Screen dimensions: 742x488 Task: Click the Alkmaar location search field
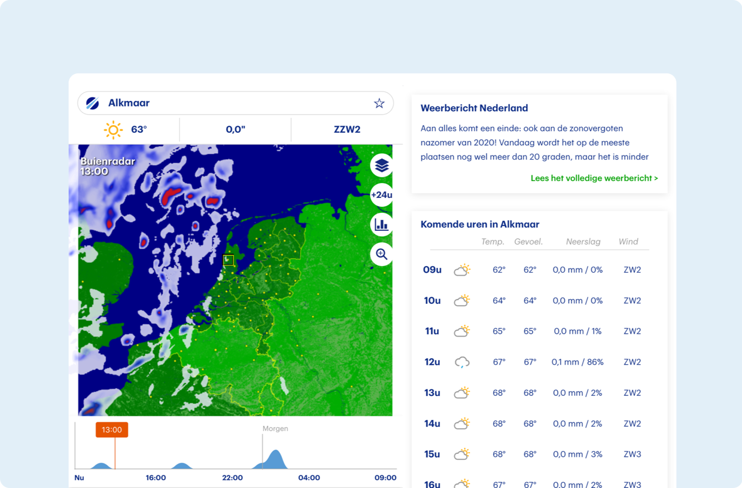233,103
